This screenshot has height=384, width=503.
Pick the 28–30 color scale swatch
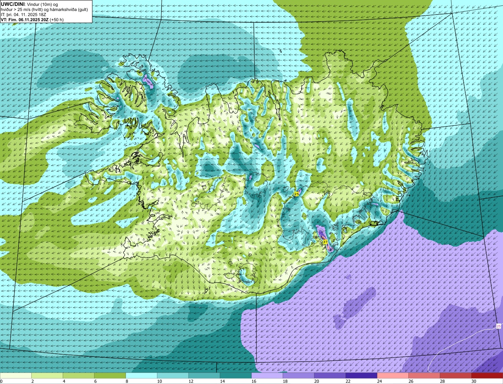pyautogui.click(x=456, y=376)
